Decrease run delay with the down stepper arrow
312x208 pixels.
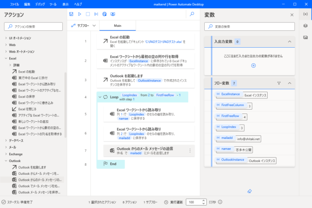click(x=204, y=204)
